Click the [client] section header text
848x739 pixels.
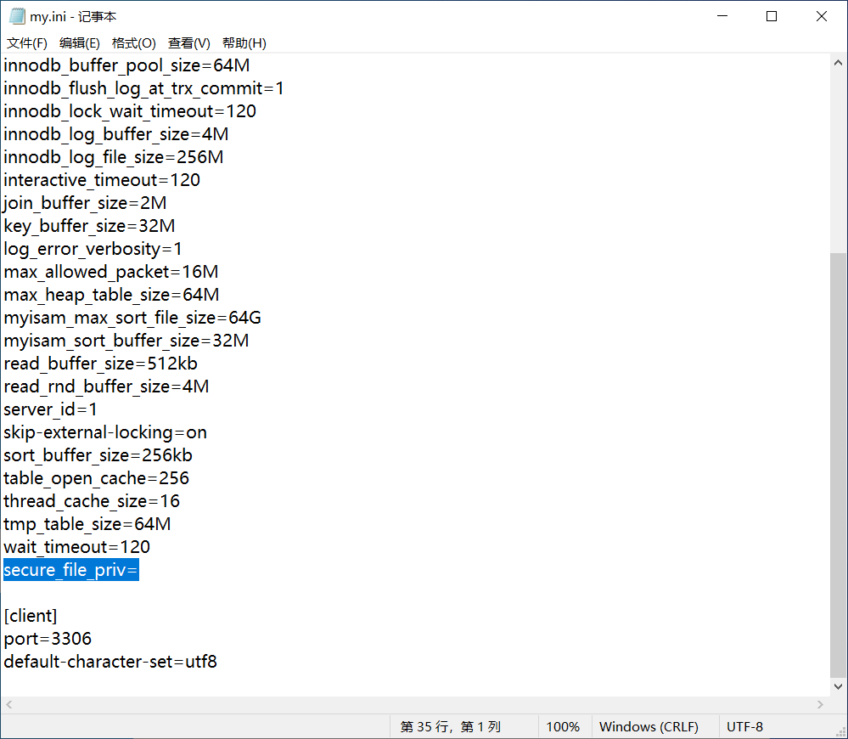[x=31, y=616]
